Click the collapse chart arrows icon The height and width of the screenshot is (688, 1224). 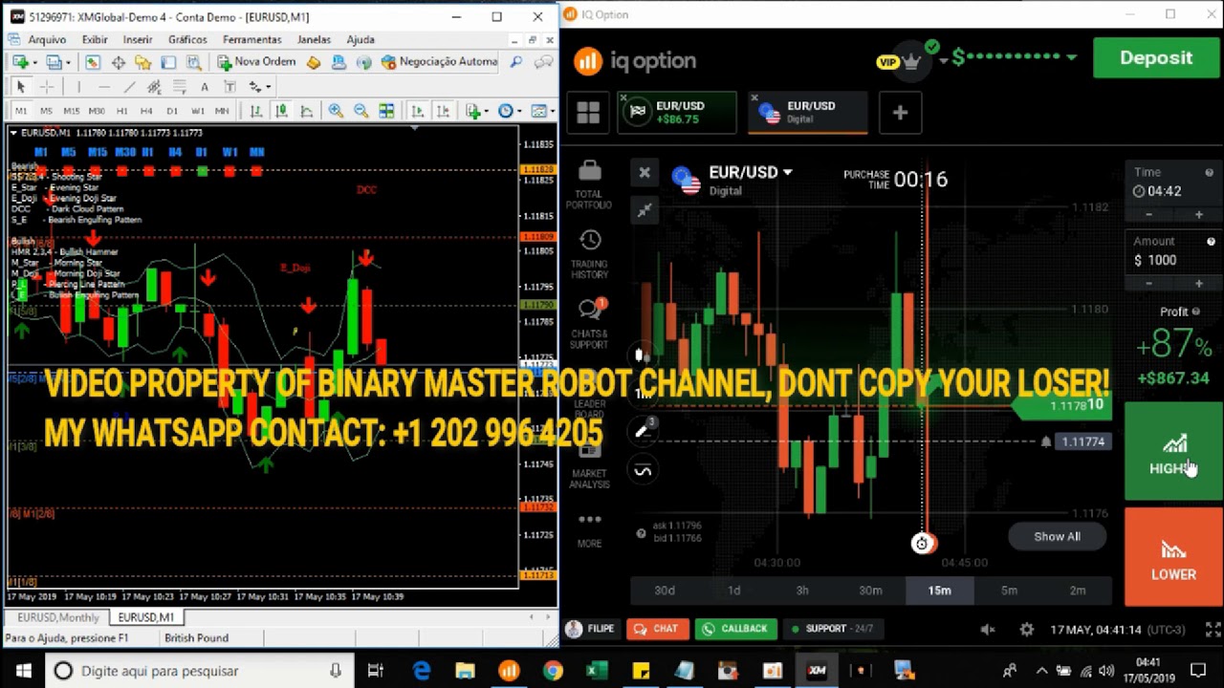[645, 210]
